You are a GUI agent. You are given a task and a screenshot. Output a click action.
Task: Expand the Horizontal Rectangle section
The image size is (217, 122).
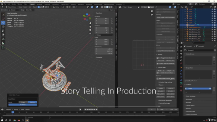pyautogui.click(x=165, y=100)
